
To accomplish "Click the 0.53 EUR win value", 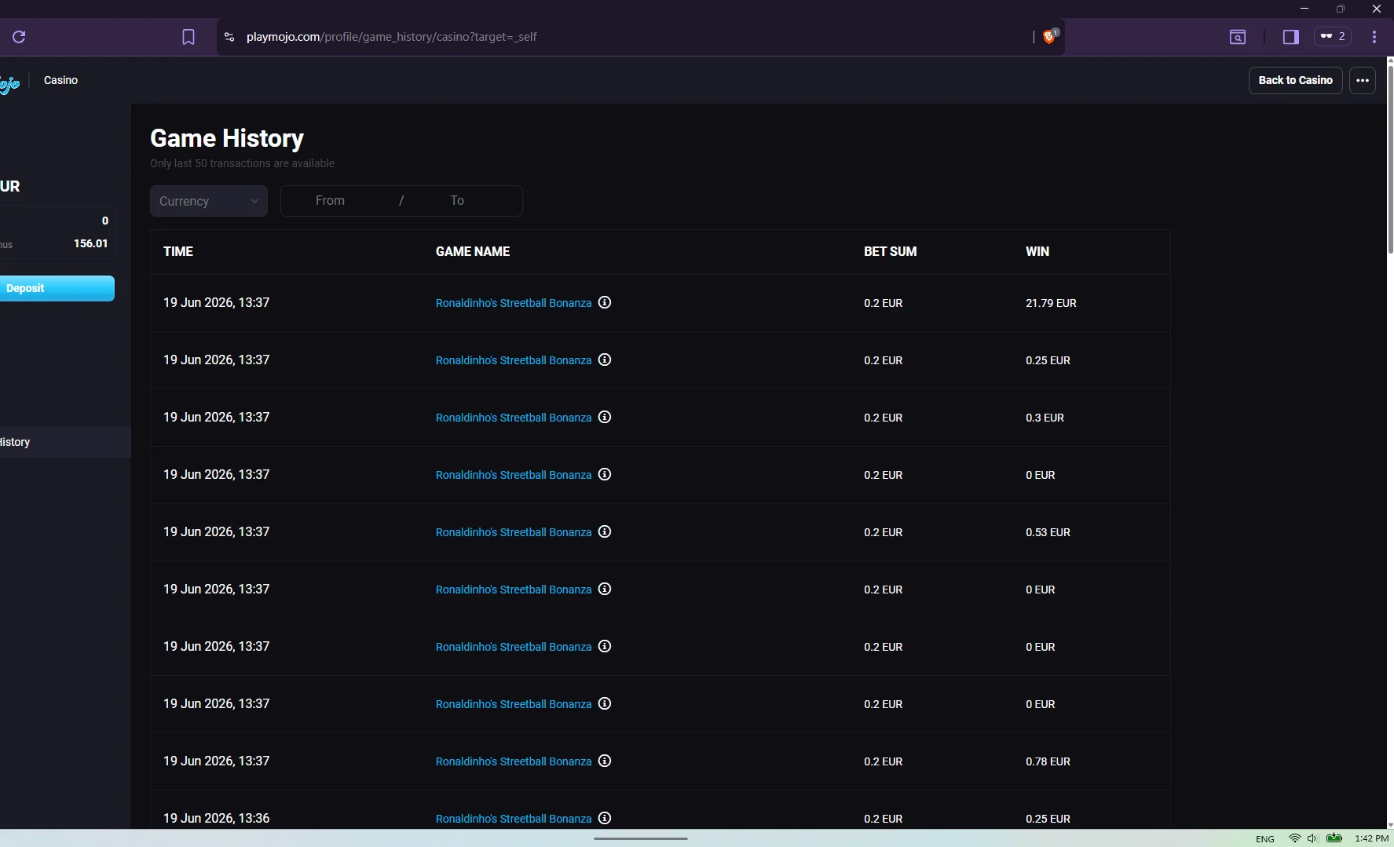I will [x=1048, y=532].
